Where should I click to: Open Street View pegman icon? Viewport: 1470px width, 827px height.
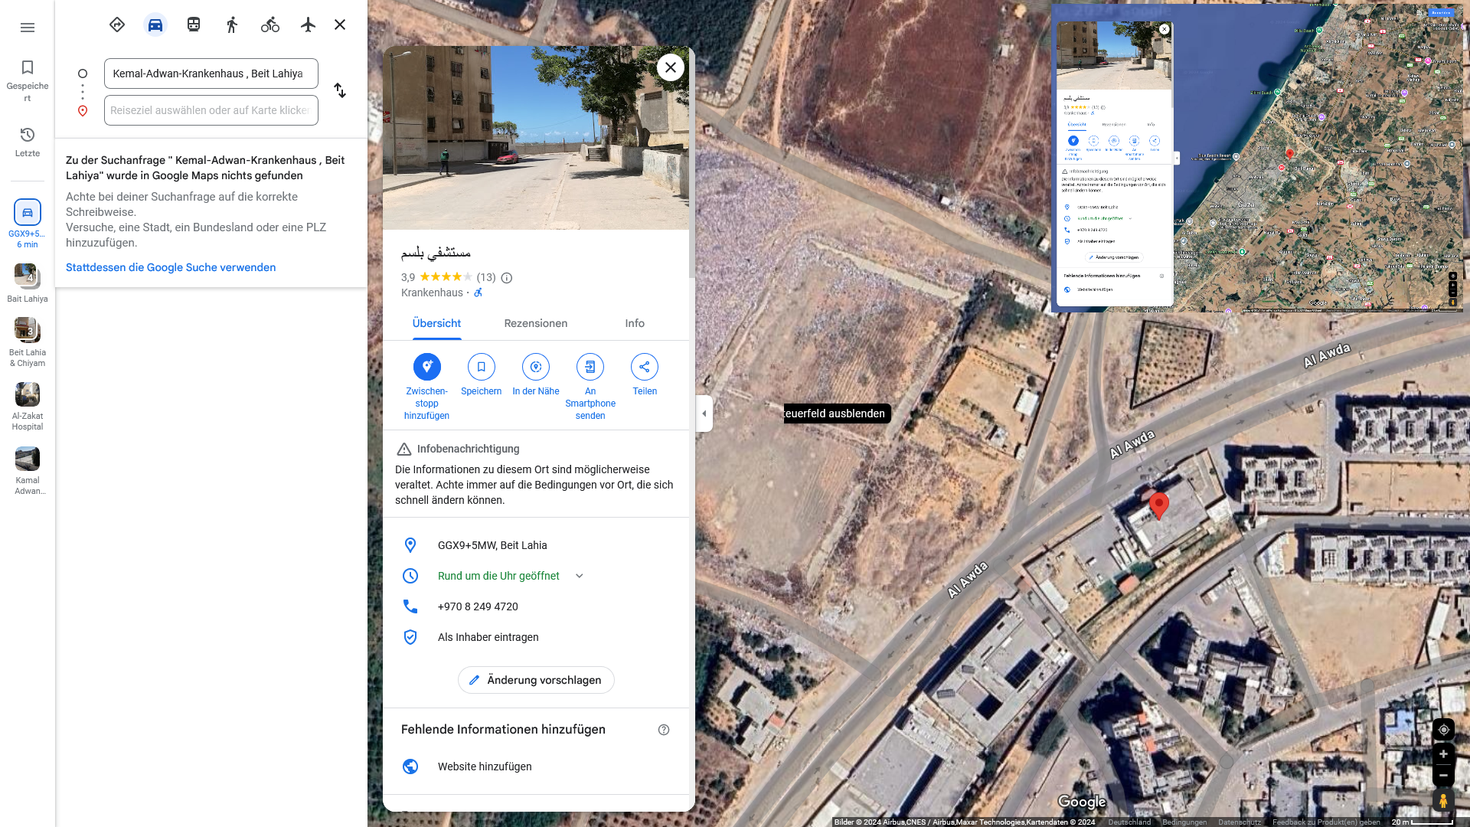click(1442, 801)
